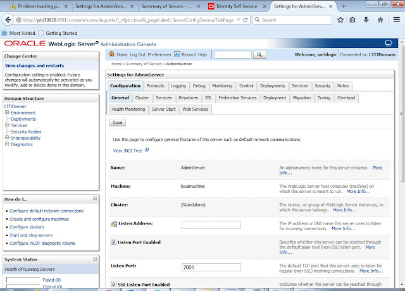Click Create and configure machines link
This screenshot has width=405, height=291.
[39, 219]
